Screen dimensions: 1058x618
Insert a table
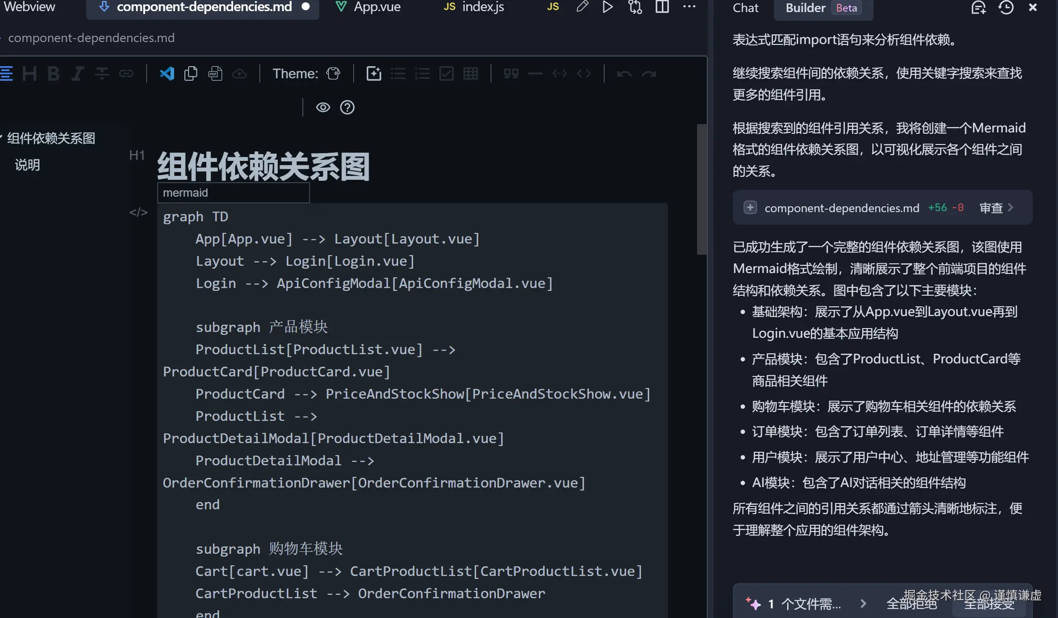[470, 73]
